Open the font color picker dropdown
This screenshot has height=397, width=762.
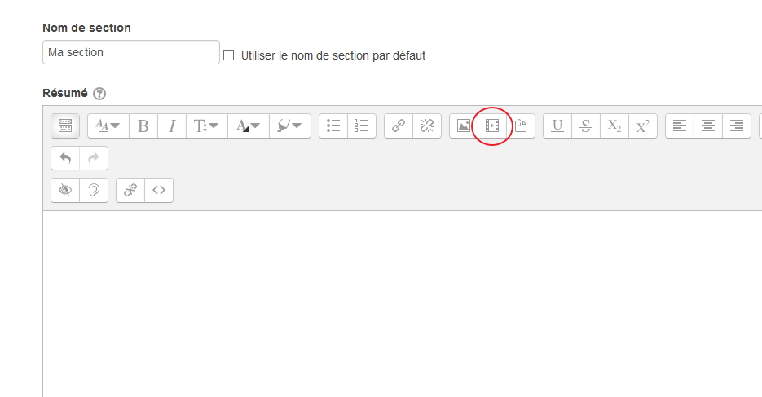coord(248,126)
